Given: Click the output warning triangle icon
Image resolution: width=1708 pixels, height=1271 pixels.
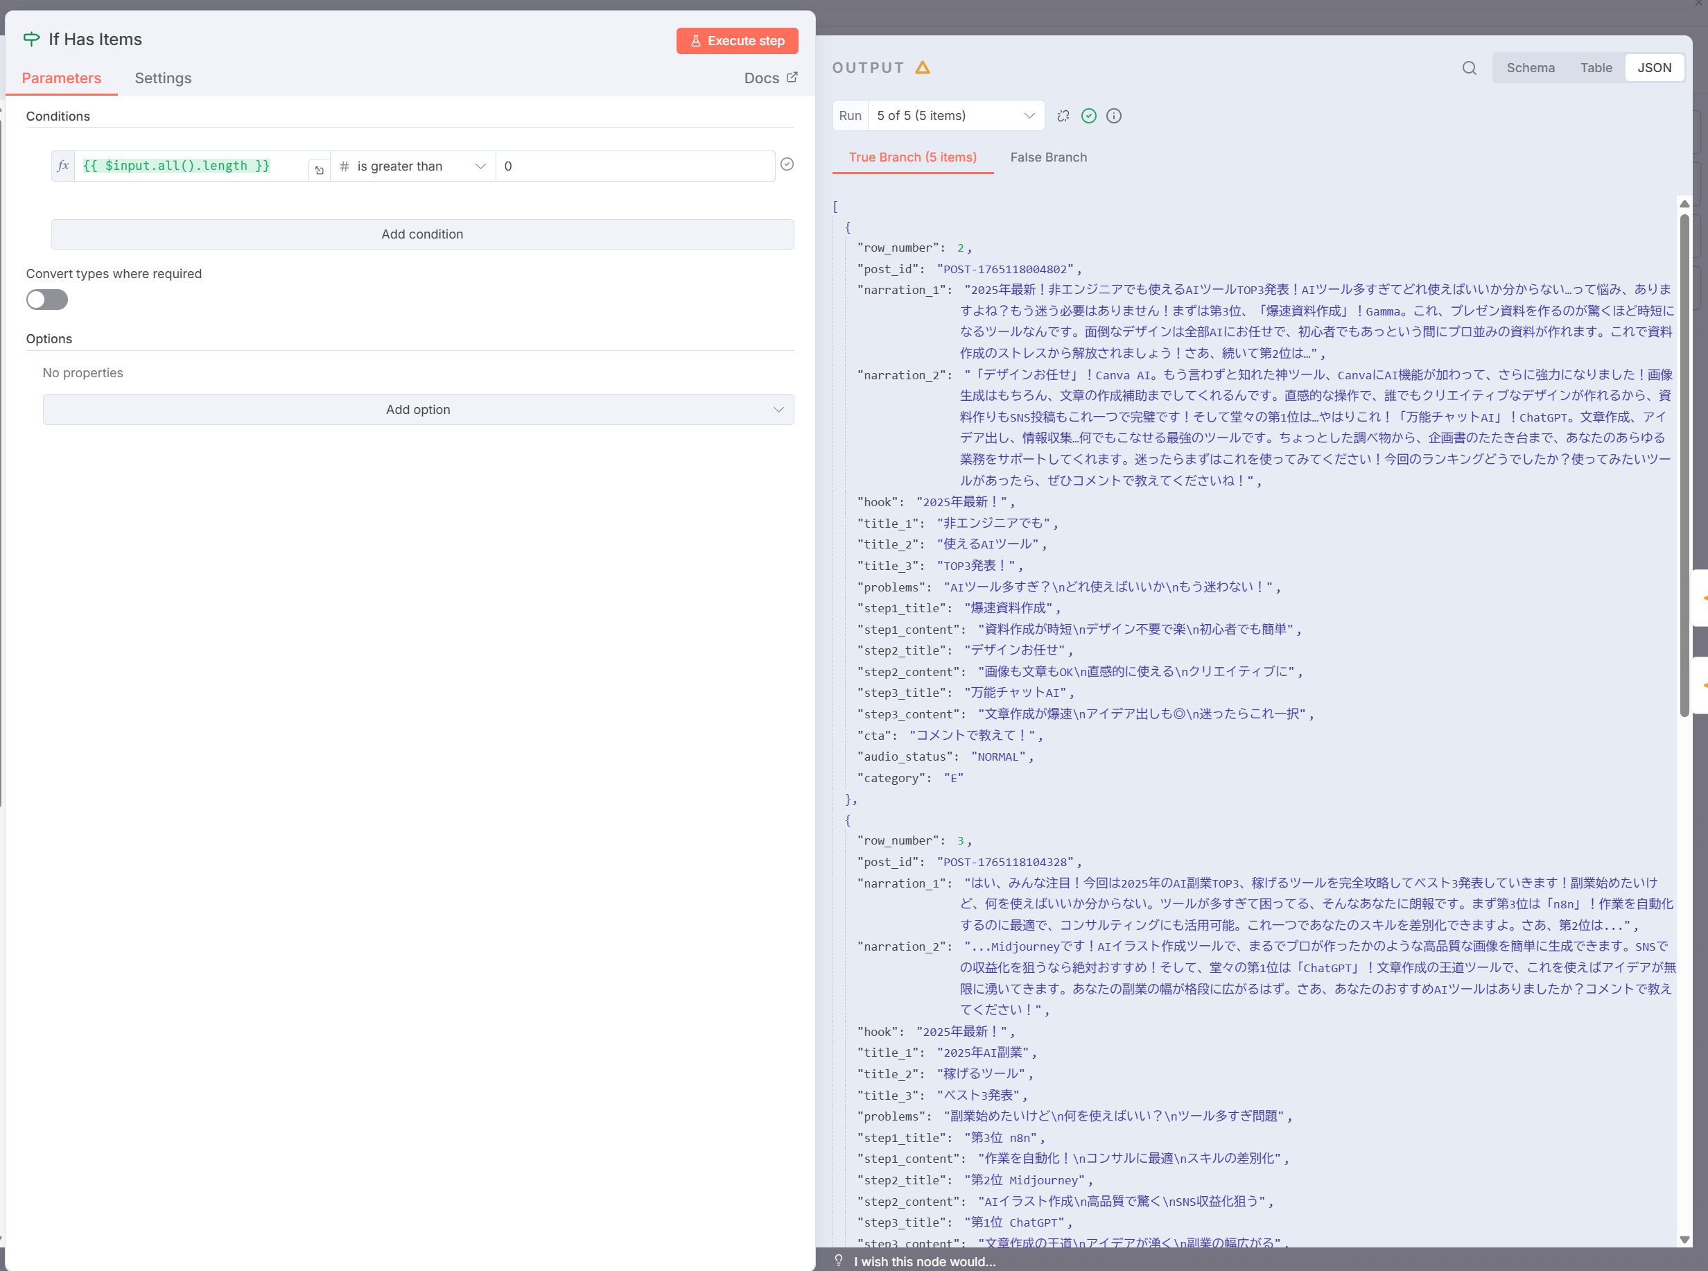Looking at the screenshot, I should 923,68.
